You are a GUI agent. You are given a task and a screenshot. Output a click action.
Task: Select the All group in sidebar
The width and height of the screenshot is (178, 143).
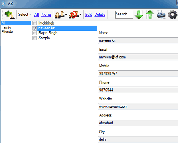(x=16, y=23)
